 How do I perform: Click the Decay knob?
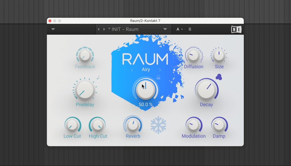(x=207, y=90)
